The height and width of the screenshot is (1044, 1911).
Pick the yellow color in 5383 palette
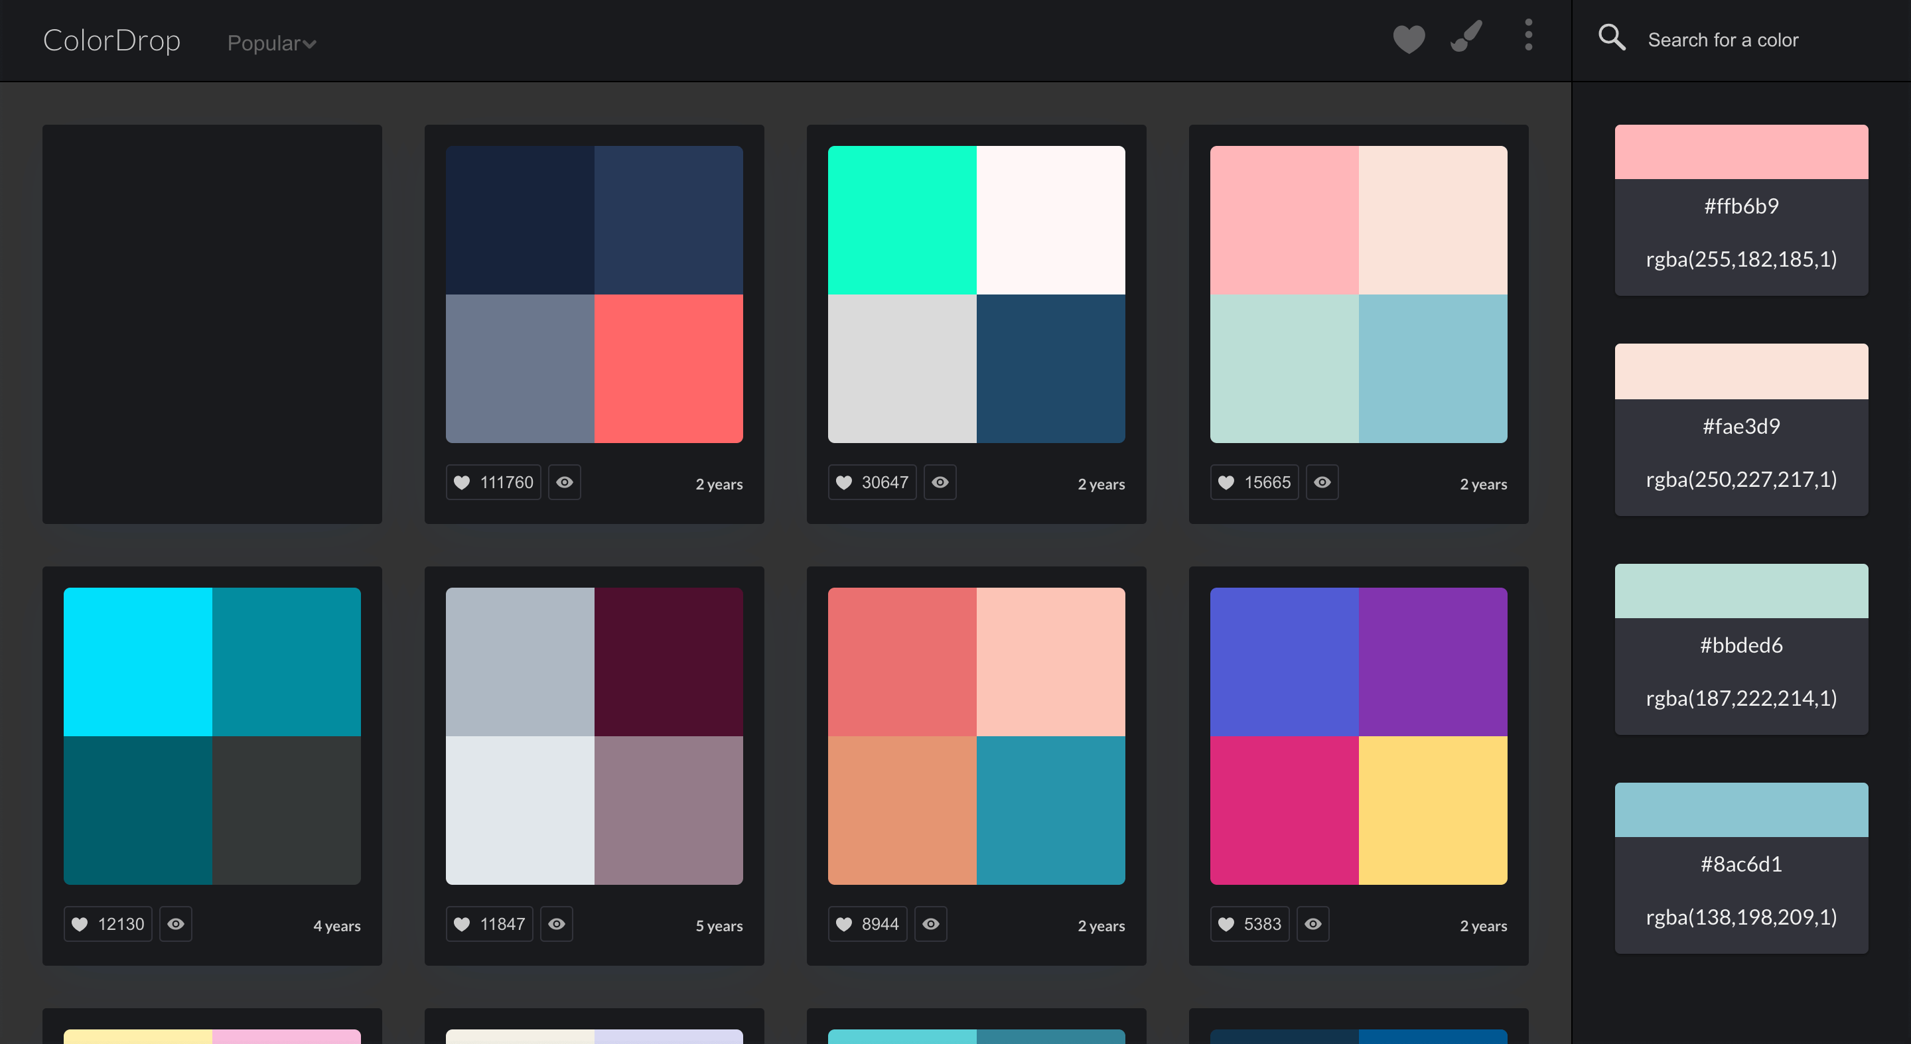[1433, 811]
